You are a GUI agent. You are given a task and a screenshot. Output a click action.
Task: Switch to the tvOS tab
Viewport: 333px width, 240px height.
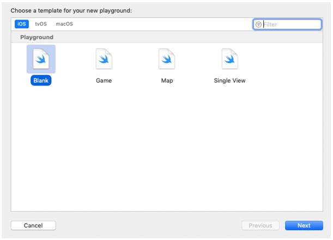click(41, 24)
